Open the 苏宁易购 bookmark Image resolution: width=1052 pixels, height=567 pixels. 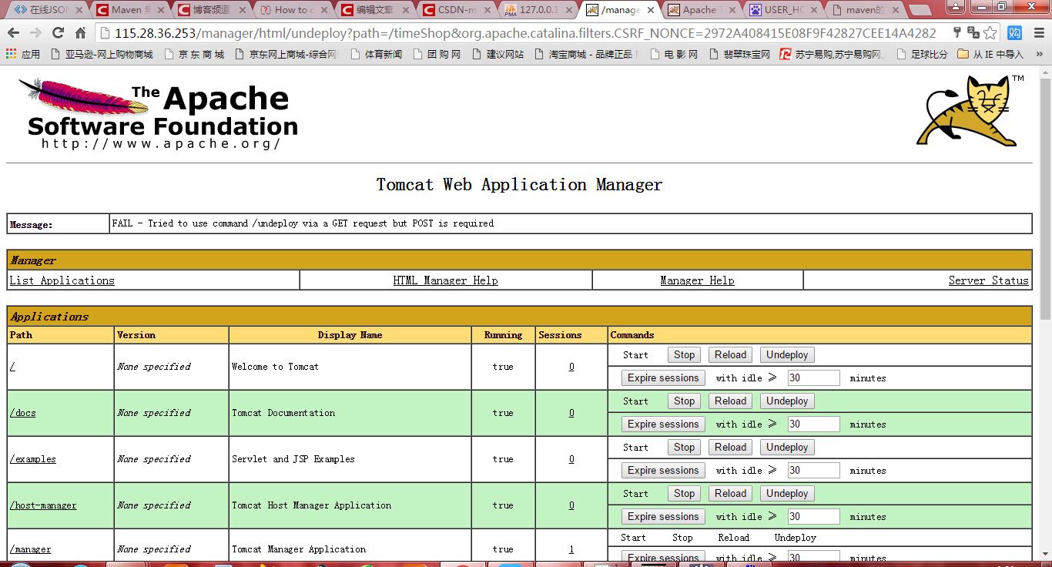[x=833, y=54]
